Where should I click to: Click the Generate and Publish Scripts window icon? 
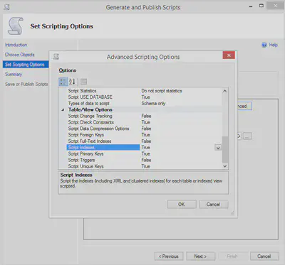click(7, 7)
